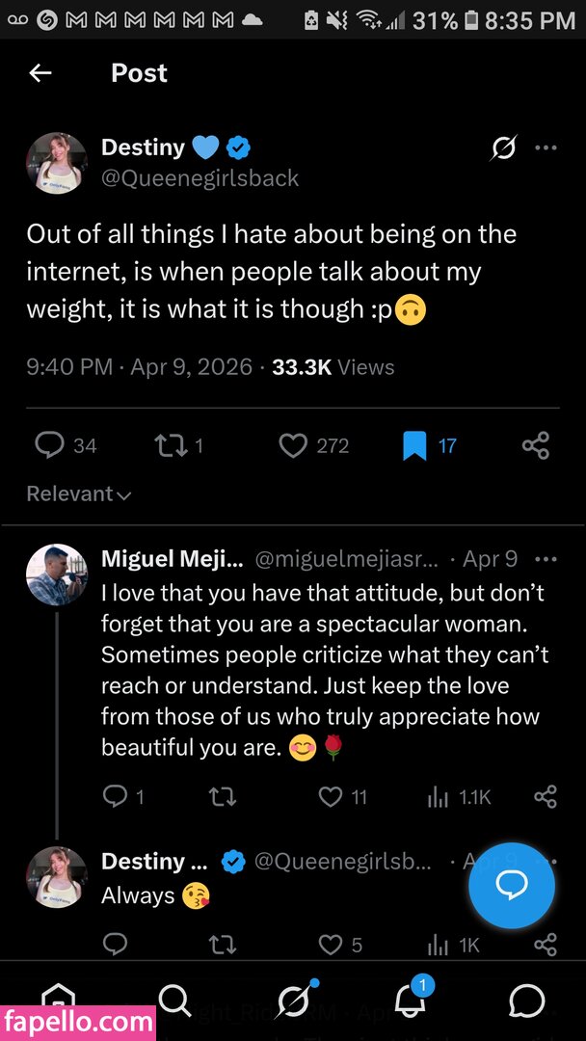Tap the back arrow in the header
This screenshot has height=1041, width=586.
(x=40, y=73)
